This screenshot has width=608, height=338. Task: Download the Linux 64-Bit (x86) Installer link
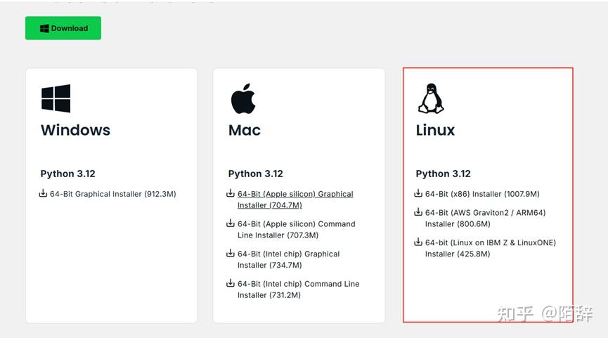click(482, 194)
